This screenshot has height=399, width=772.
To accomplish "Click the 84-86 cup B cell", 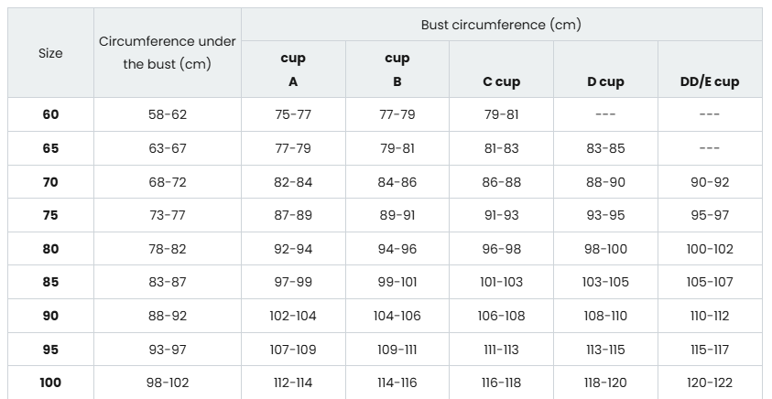I will [x=397, y=182].
